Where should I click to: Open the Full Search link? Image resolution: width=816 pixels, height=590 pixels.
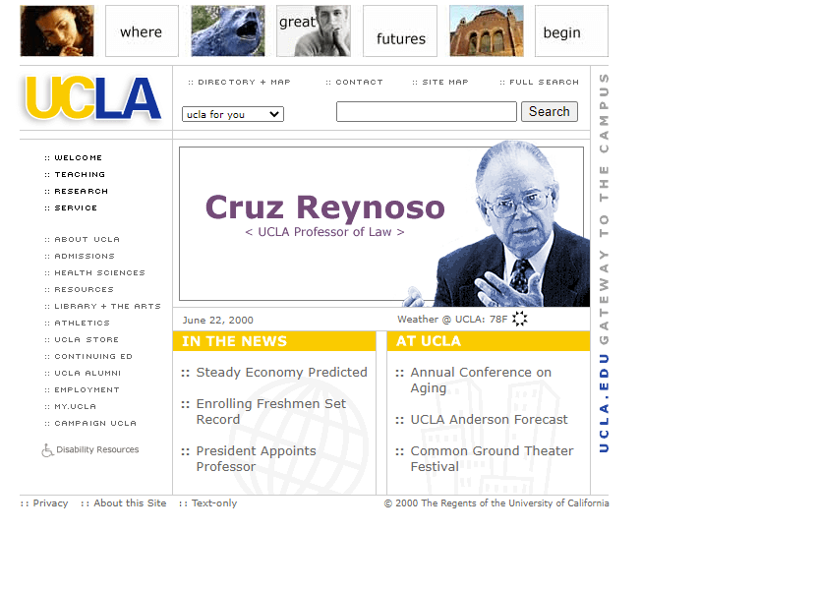click(x=539, y=83)
